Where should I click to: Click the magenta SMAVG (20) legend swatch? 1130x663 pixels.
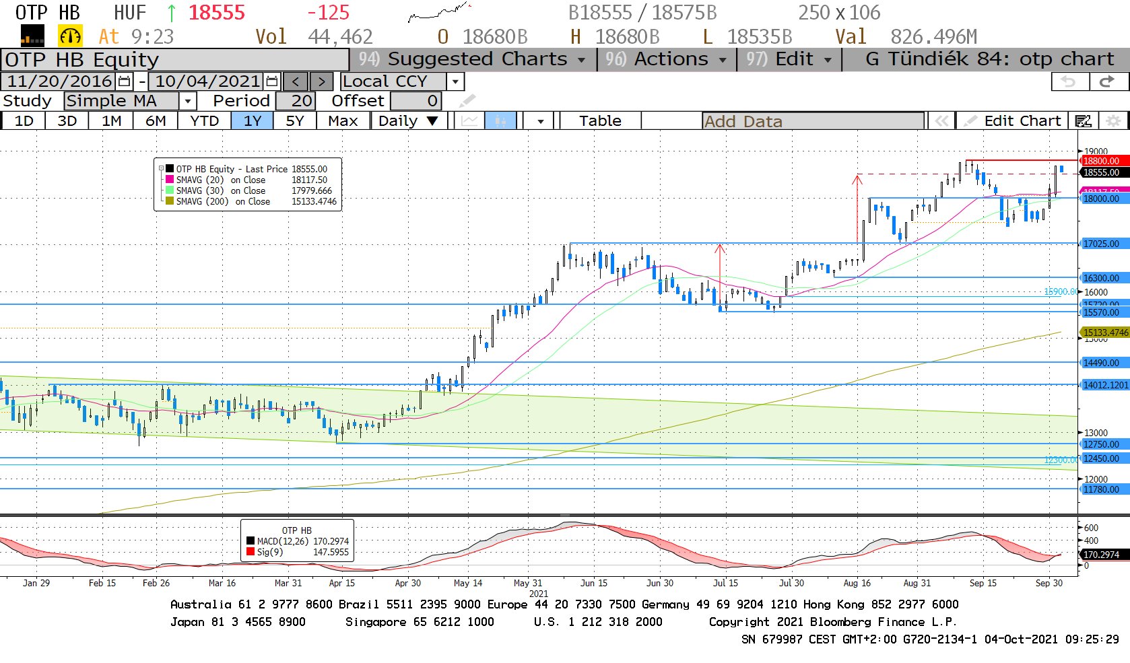(170, 180)
